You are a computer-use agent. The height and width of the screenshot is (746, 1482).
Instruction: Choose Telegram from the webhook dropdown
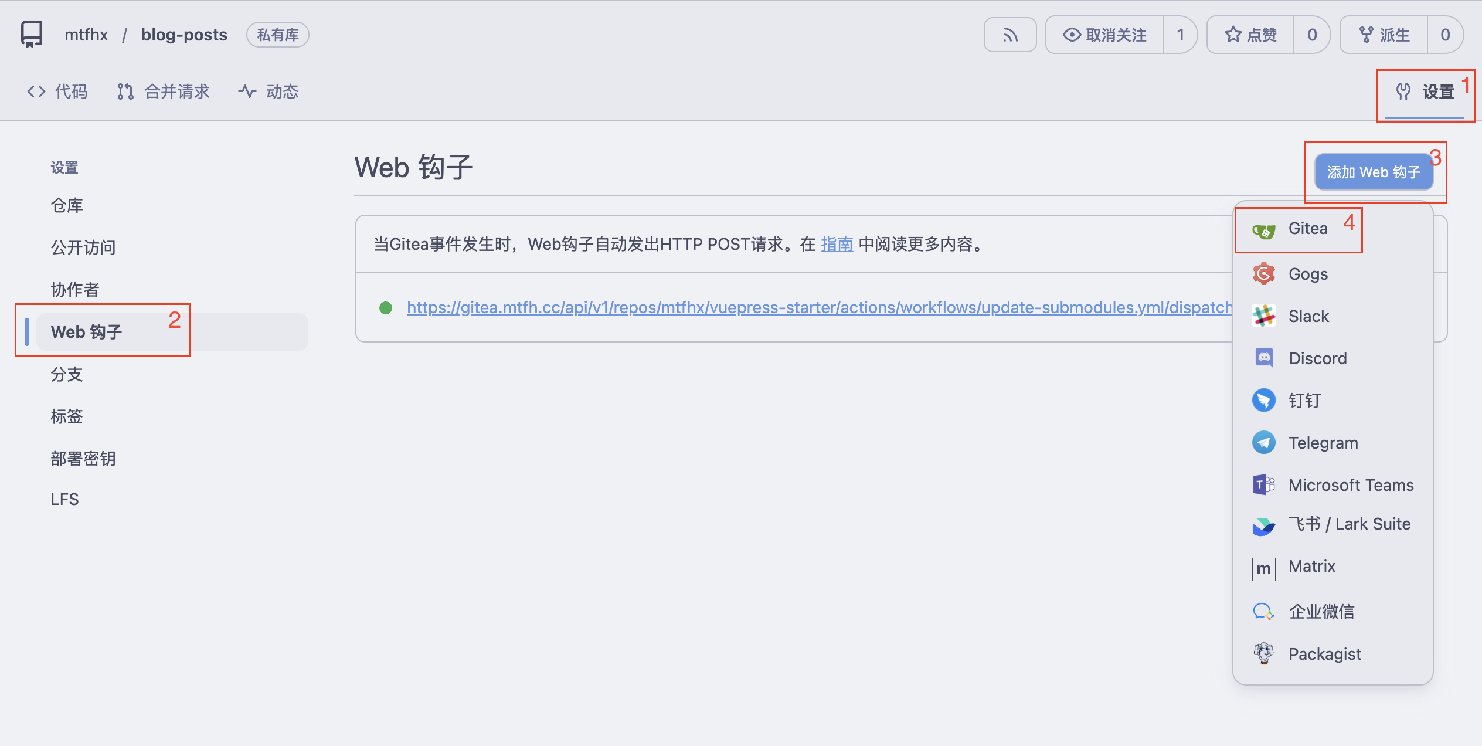1323,443
